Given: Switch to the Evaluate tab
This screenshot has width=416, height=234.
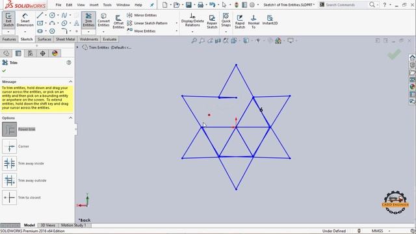Looking at the screenshot, I should [110, 39].
